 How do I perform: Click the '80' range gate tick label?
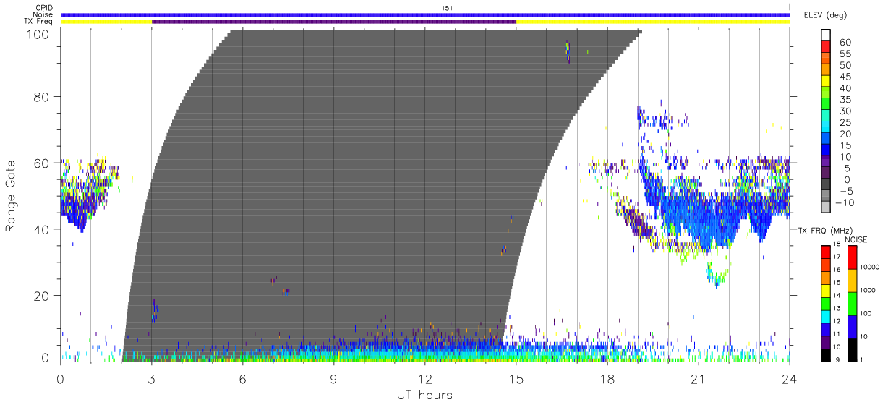42,96
